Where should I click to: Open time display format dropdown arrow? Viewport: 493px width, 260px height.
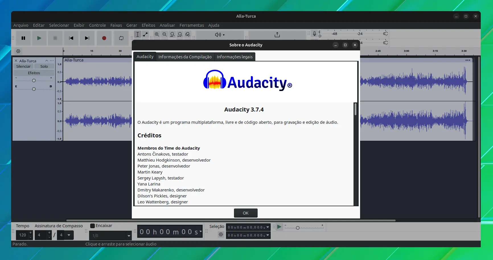(x=201, y=231)
